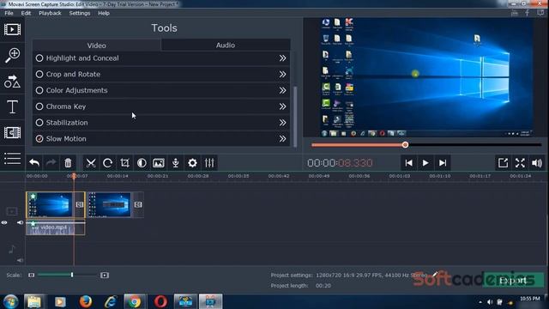This screenshot has height=309, width=549.
Task: Click the preview seek bar handle
Action: coord(405,145)
